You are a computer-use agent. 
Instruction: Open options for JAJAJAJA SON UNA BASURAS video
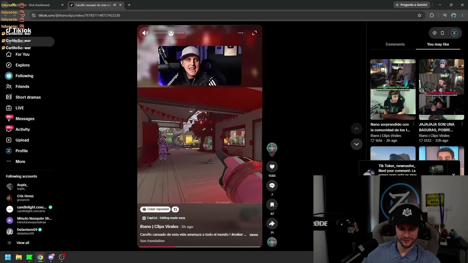point(462,124)
